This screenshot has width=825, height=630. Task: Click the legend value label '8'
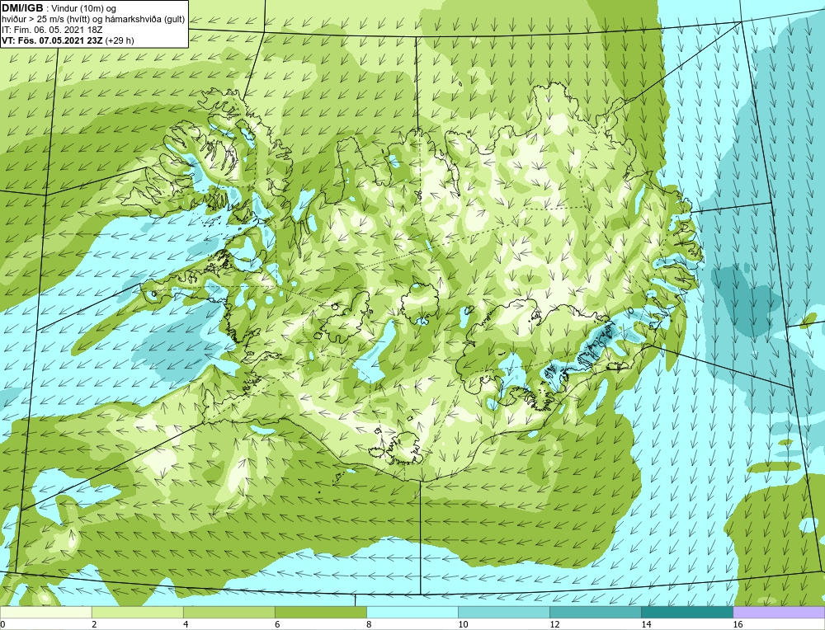click(369, 624)
